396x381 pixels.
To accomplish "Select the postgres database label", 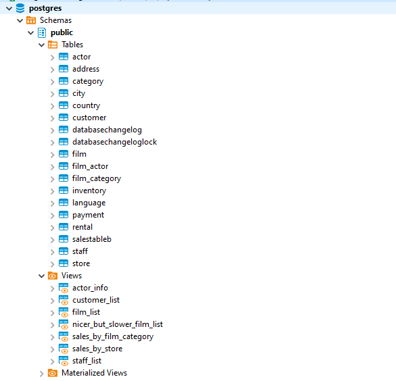I will tap(45, 8).
